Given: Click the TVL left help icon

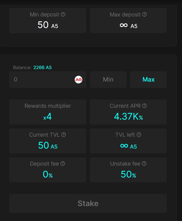Looking at the screenshot, I should [139, 135].
